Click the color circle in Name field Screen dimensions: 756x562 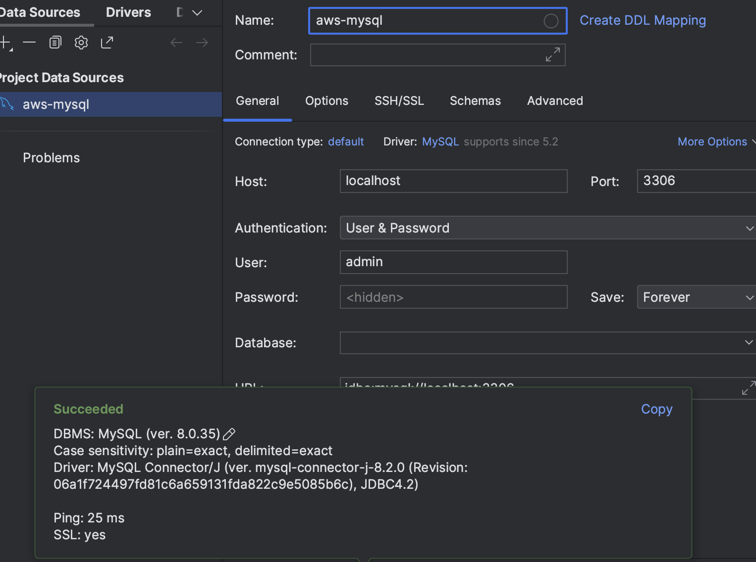[551, 21]
